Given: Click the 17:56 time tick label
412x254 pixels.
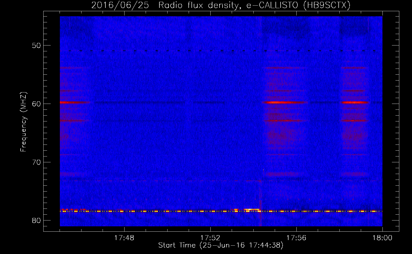Looking at the screenshot, I should pyautogui.click(x=296, y=238).
